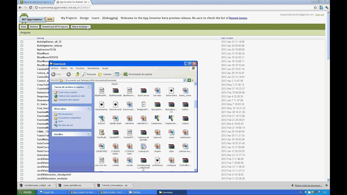
Task: Click the Sincronización de carpetas toolbar item
Action: tap(138, 74)
